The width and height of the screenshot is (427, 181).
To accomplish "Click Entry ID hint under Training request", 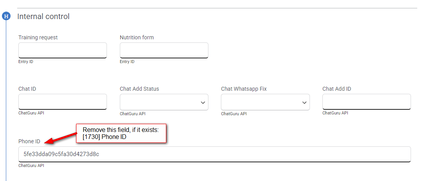I will [x=26, y=62].
